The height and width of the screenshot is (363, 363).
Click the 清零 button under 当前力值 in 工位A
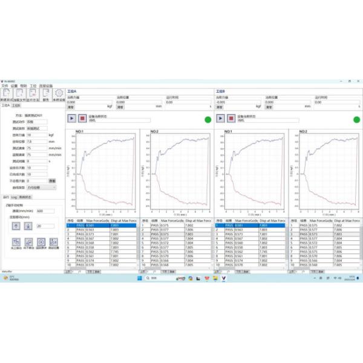pos(71,106)
